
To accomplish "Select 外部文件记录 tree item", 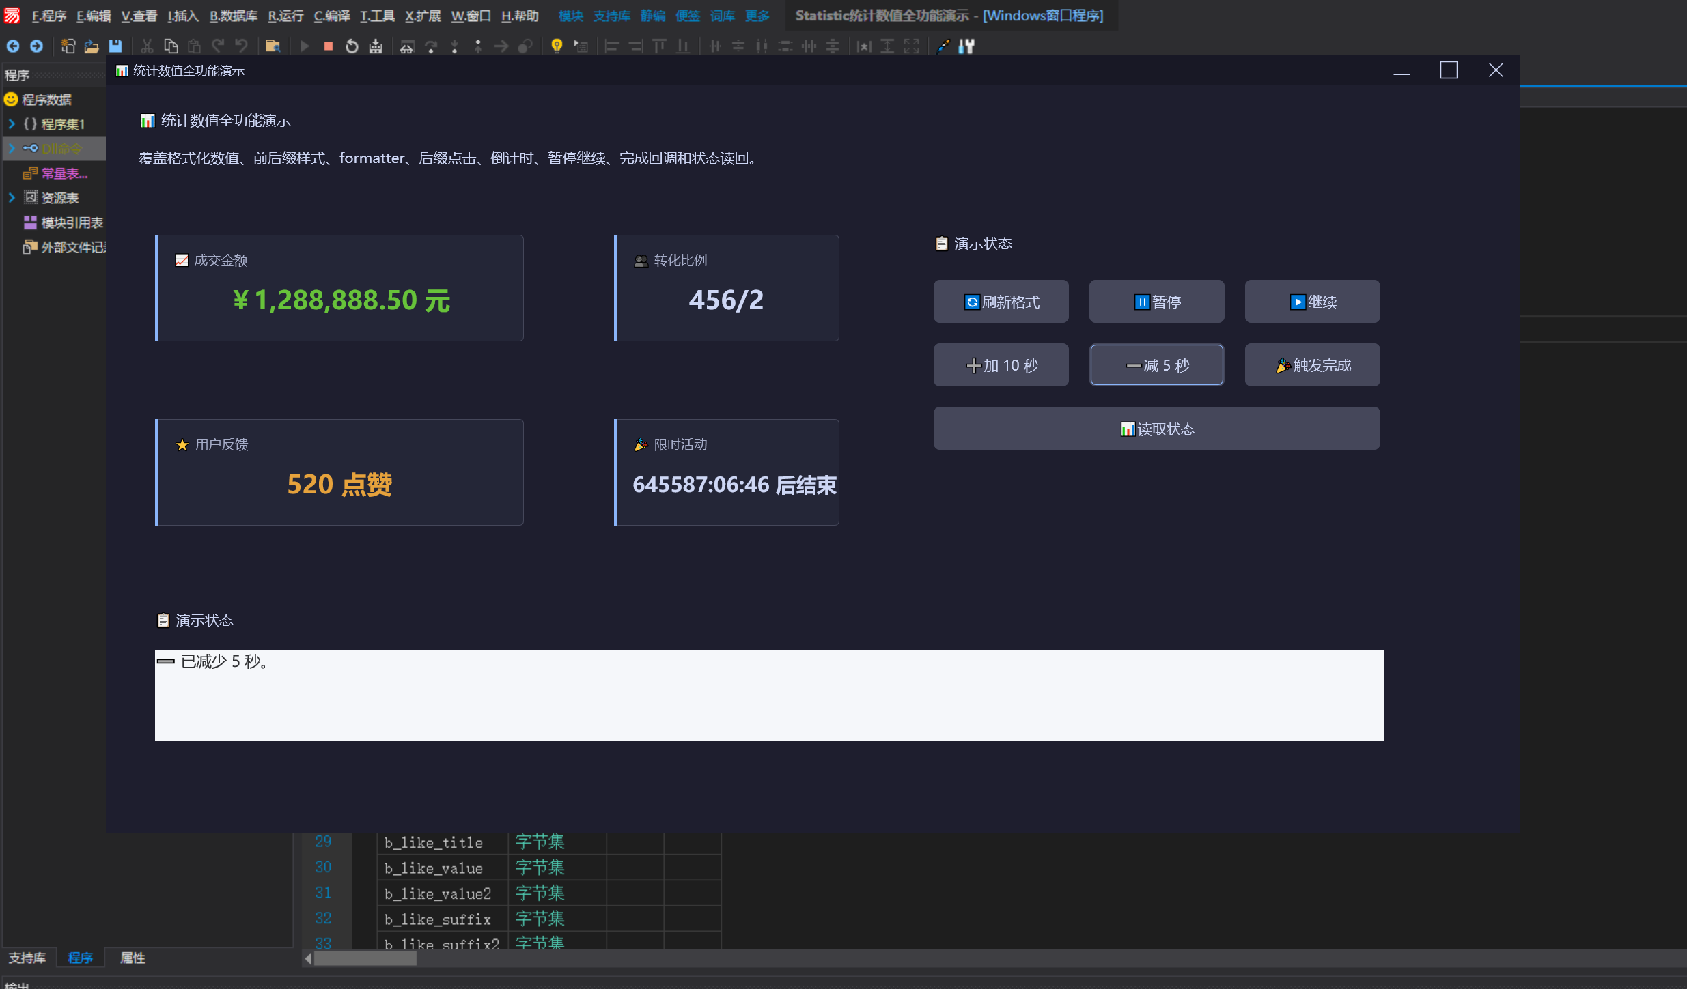I will pyautogui.click(x=73, y=247).
